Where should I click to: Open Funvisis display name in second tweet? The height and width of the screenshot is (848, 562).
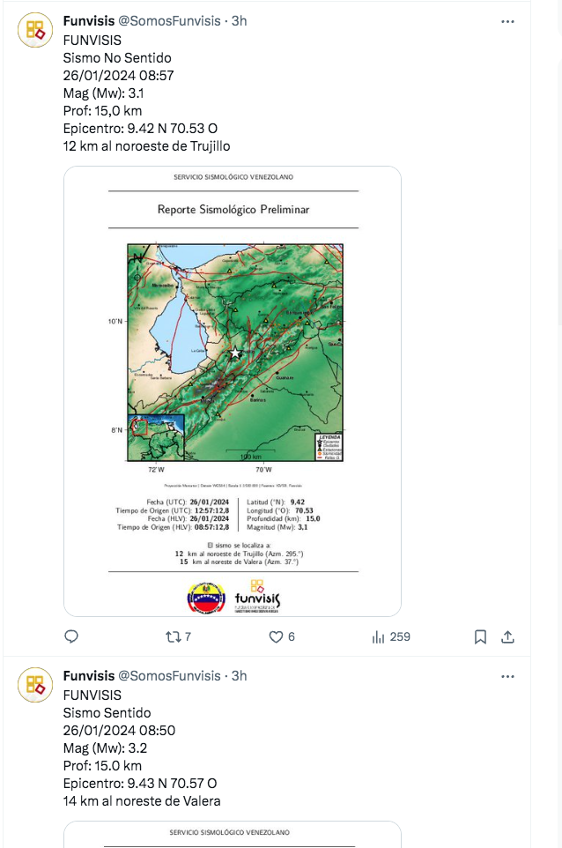click(x=89, y=675)
